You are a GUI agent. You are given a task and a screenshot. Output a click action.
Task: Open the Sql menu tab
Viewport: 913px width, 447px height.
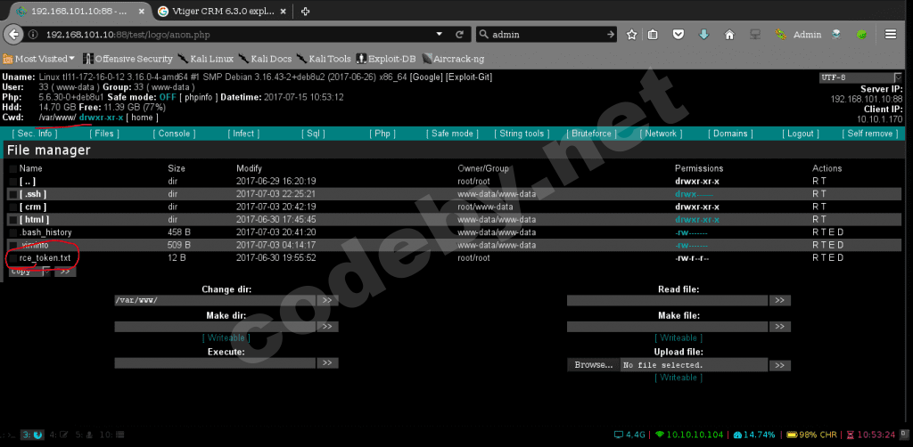[x=313, y=134]
